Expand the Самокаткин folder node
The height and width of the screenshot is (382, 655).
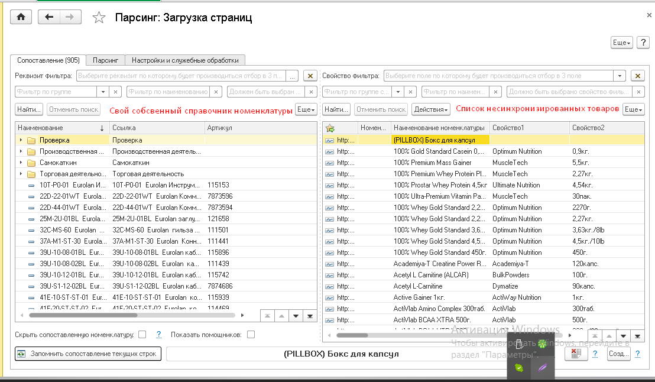click(21, 163)
